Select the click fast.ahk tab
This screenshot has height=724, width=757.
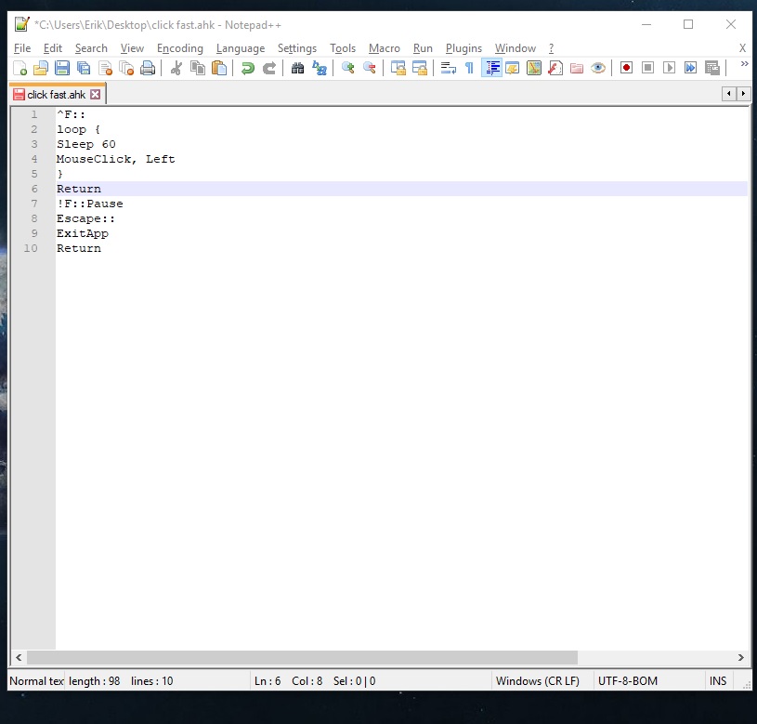point(56,95)
